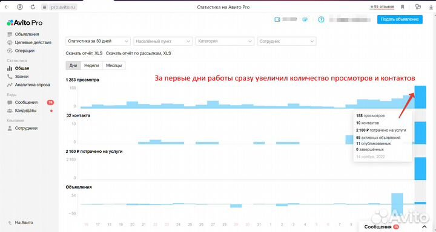This screenshot has width=436, height=232.
Task: Go back with the browser back arrow
Action: coord(7,7)
